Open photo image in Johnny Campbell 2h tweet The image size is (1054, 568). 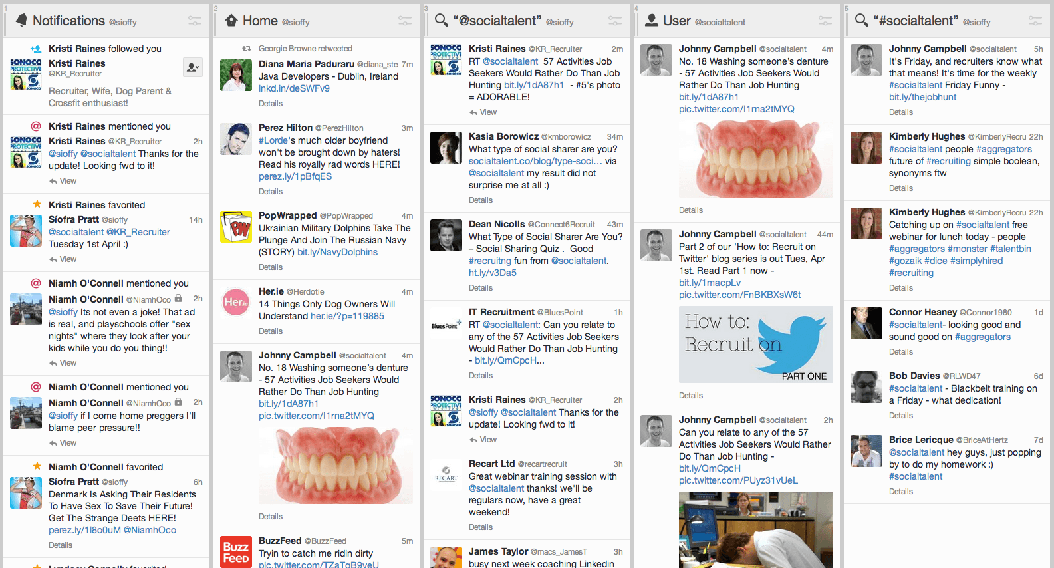(756, 529)
